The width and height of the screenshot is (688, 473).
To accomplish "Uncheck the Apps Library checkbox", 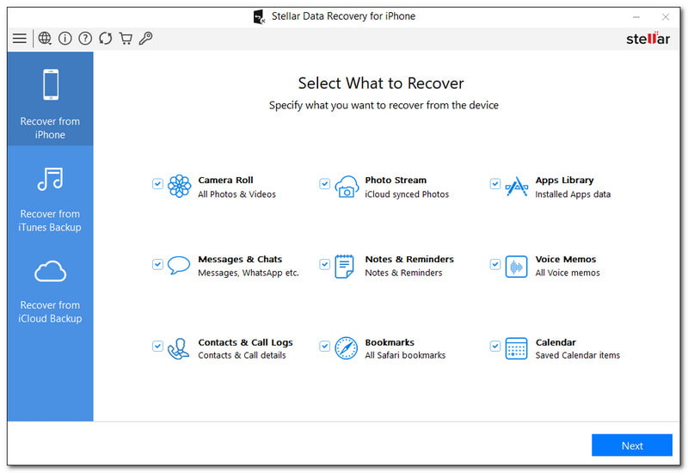I will coord(495,184).
